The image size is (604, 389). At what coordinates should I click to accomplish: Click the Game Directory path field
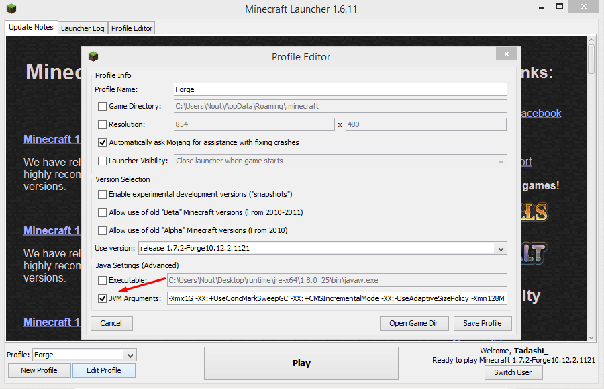(x=340, y=106)
